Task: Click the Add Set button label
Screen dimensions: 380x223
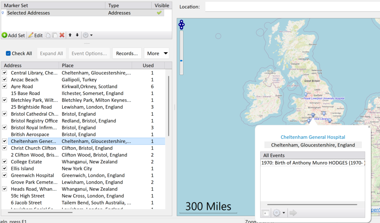Action: coord(16,35)
